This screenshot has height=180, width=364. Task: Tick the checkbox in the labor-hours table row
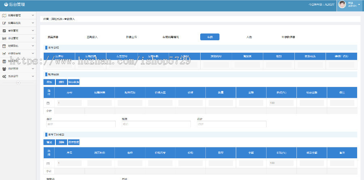click(48, 163)
